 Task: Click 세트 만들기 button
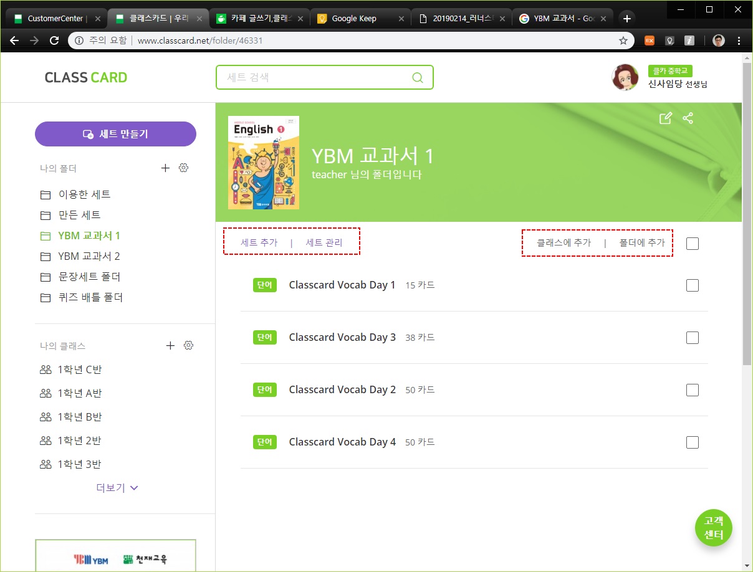click(x=115, y=134)
